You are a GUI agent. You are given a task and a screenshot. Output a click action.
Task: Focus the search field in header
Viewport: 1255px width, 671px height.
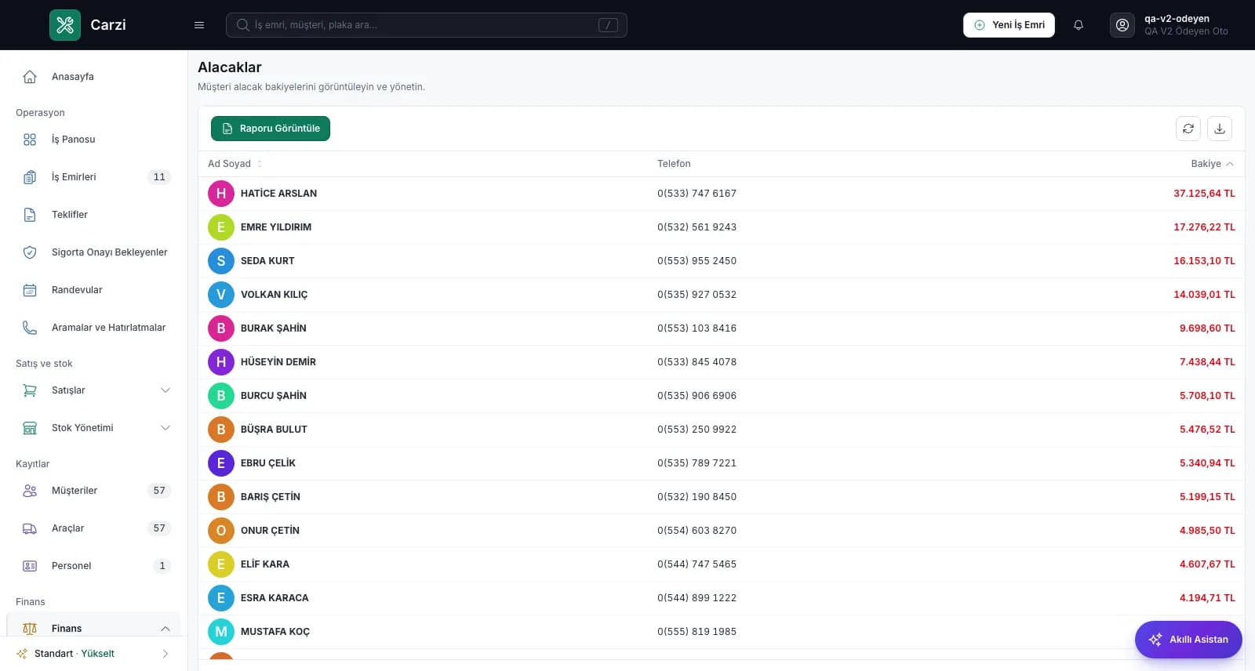(427, 25)
